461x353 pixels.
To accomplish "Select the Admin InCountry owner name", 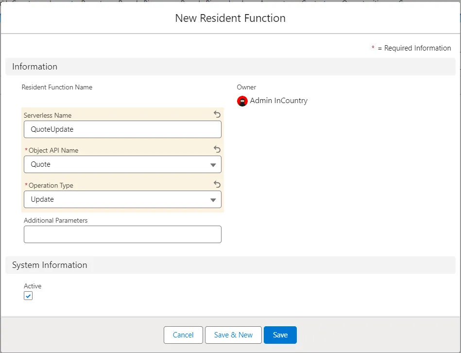I will (x=278, y=101).
